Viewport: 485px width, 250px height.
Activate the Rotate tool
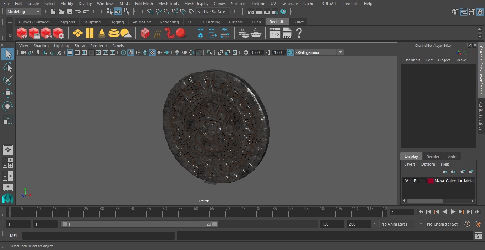coord(7,106)
